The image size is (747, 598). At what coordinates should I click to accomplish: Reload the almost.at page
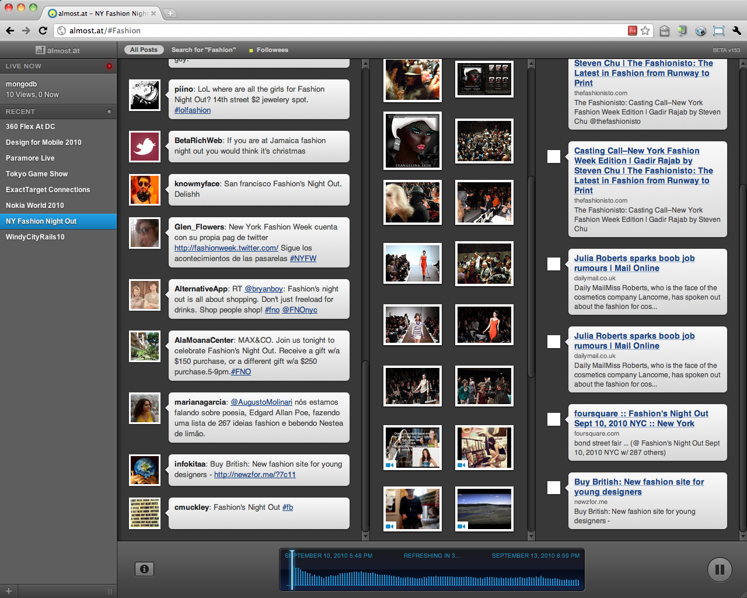43,30
